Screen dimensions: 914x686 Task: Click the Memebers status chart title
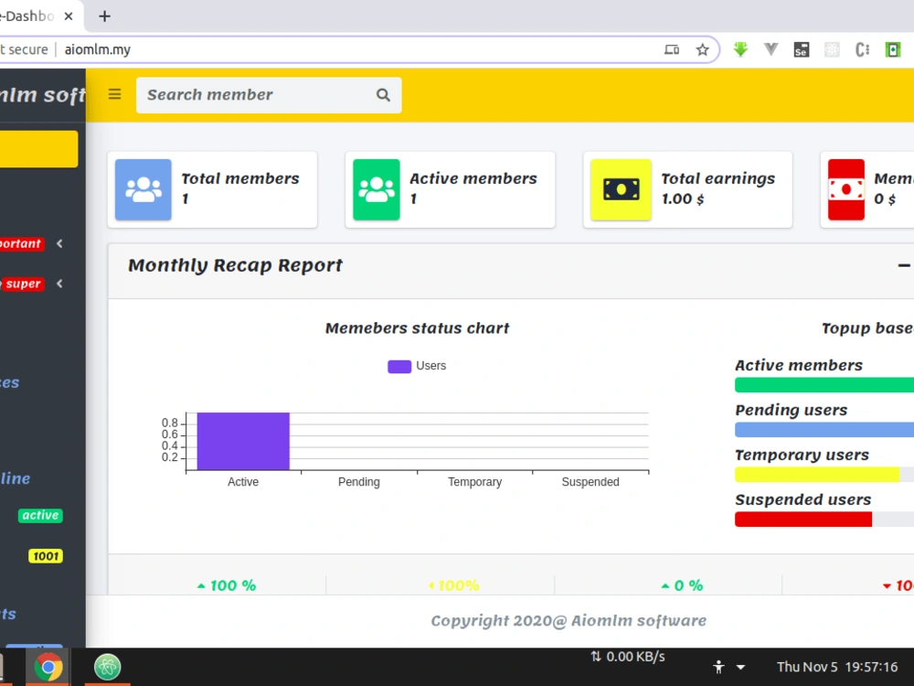(418, 328)
